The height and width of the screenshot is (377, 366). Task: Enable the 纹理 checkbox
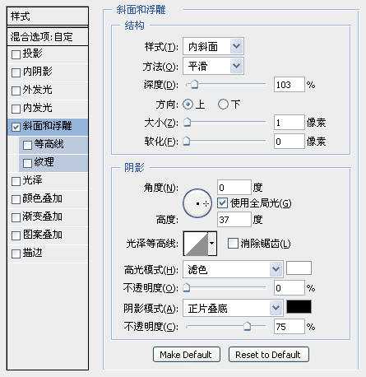click(27, 163)
